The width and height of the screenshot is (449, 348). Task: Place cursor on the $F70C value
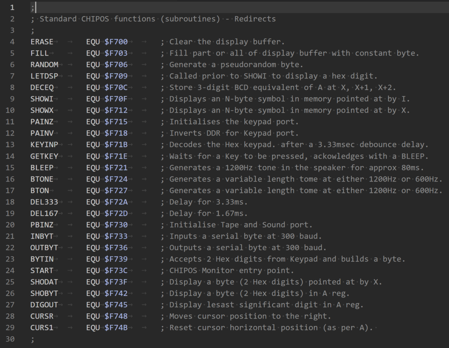[x=116, y=88]
